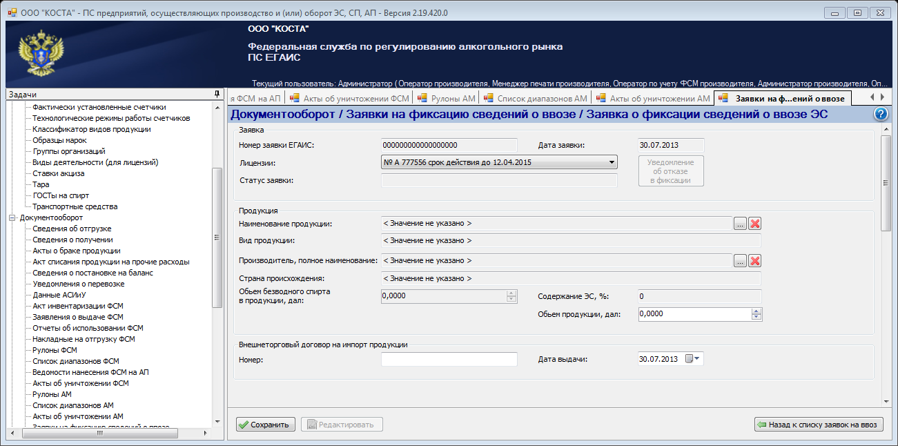This screenshot has width=898, height=446.
Task: Click the disabled Редактировать button
Action: [342, 425]
